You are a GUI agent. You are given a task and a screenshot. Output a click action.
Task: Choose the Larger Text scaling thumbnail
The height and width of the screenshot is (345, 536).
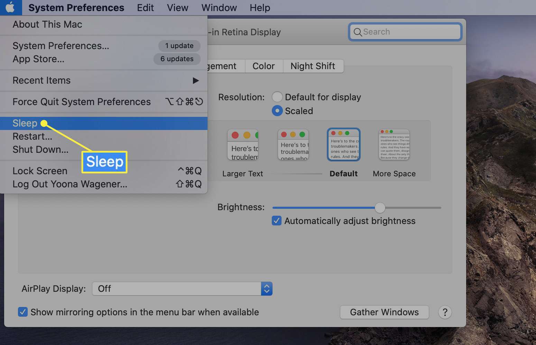pyautogui.click(x=243, y=145)
